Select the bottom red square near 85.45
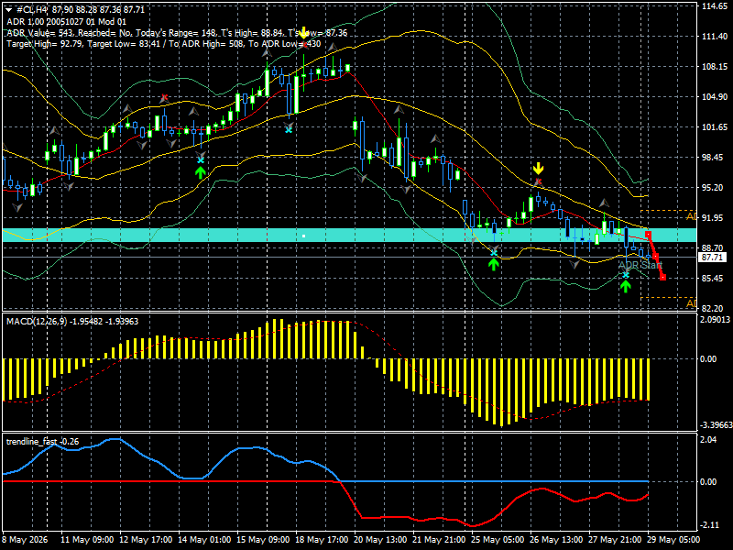This screenshot has width=733, height=550. click(x=662, y=278)
